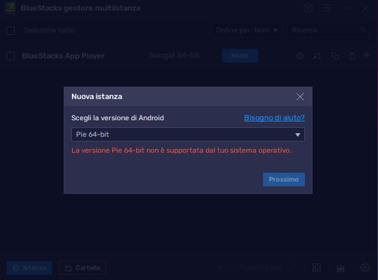Click the Cartella button

83,268
